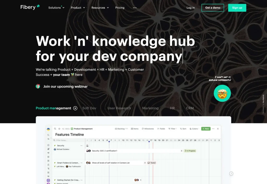The height and width of the screenshot is (184, 267).
Task: Open the Security lane's three-dot menu
Action: (x=81, y=146)
